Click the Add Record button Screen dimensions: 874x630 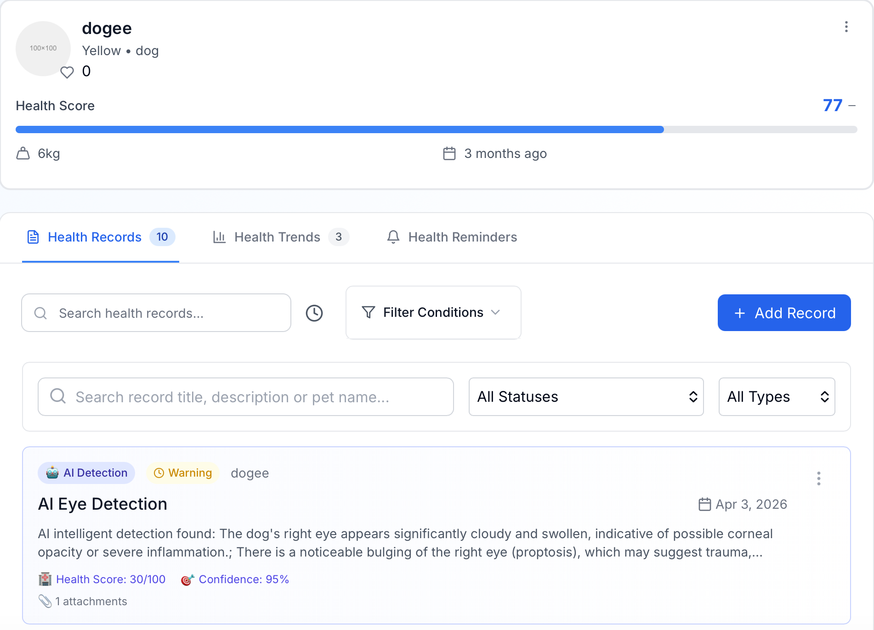[784, 313]
